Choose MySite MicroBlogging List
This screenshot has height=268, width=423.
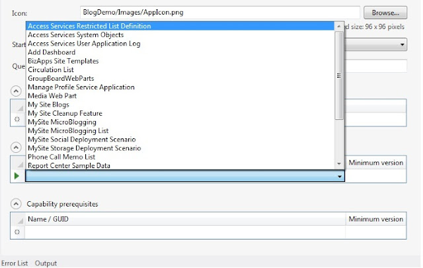pos(180,131)
